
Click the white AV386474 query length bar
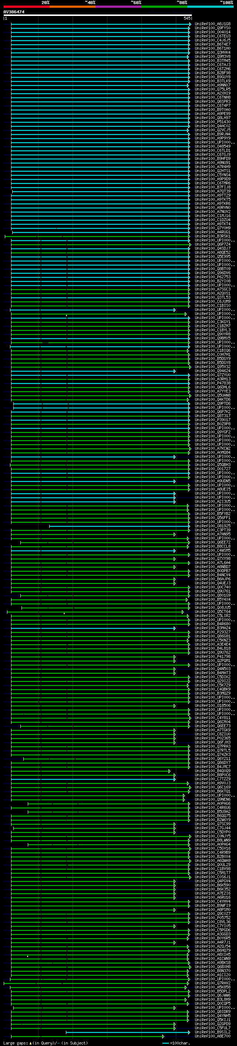(98, 15)
